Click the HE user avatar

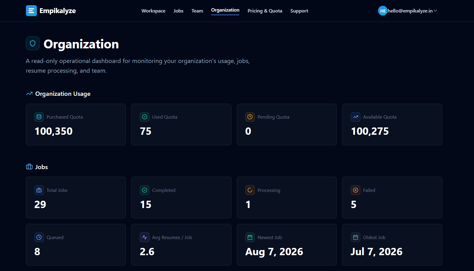(x=383, y=11)
